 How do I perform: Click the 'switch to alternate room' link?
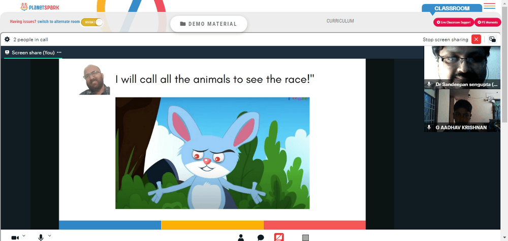point(58,22)
